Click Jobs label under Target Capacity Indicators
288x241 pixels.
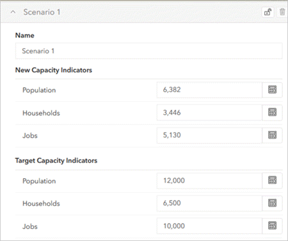click(x=30, y=226)
